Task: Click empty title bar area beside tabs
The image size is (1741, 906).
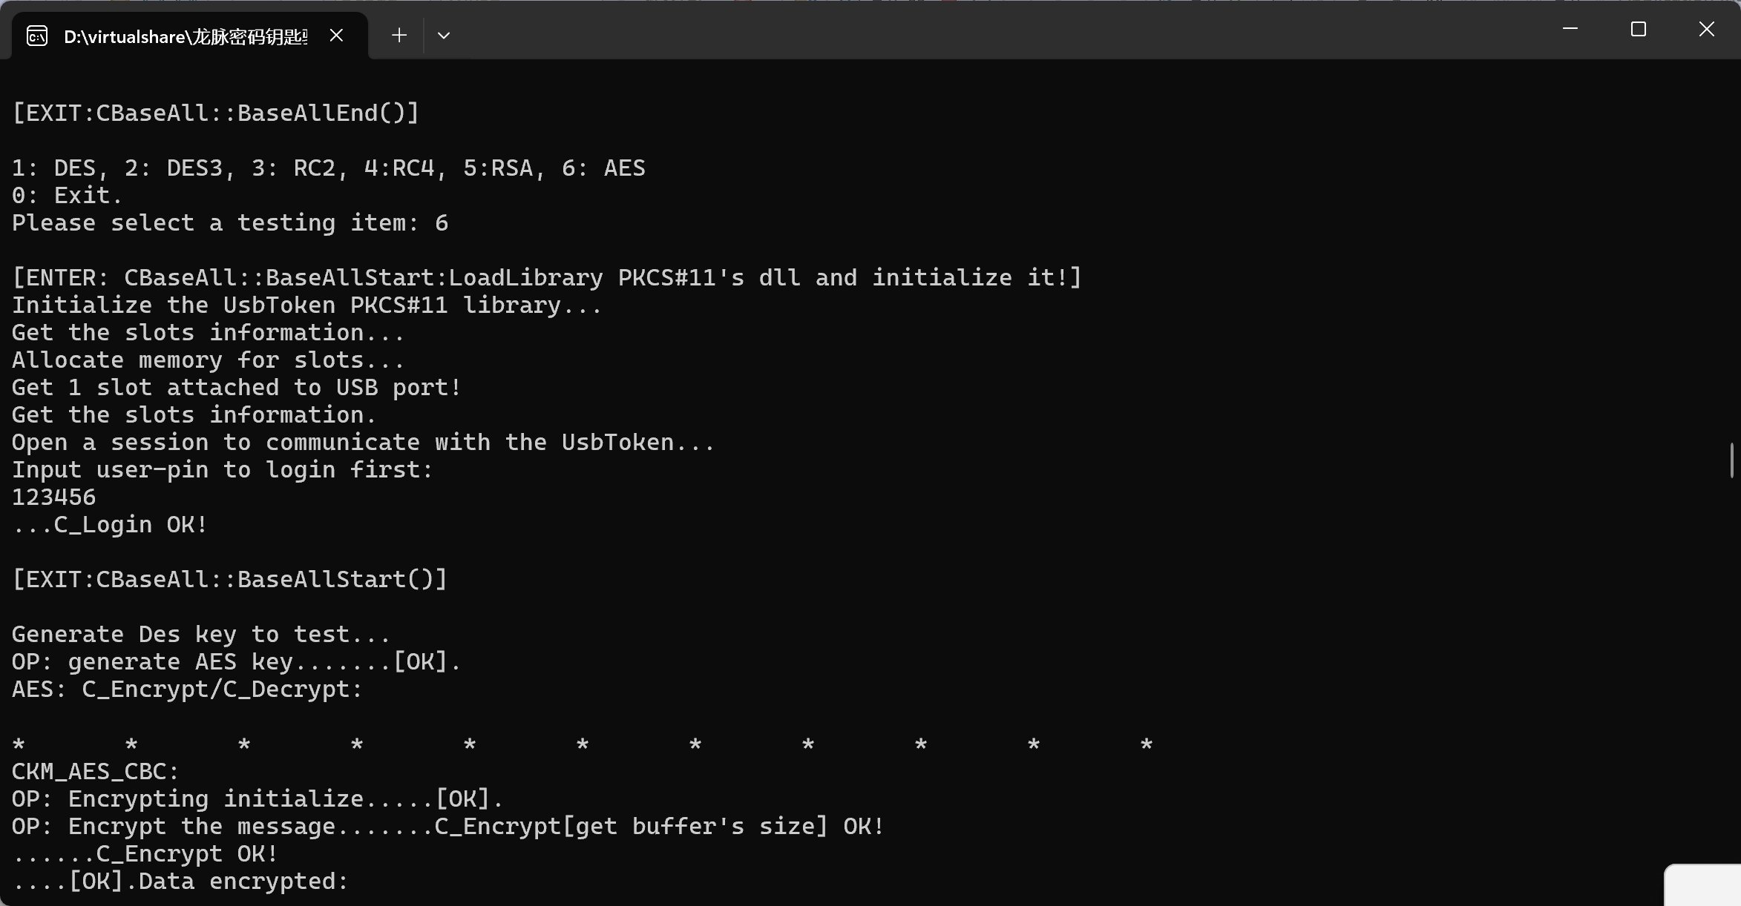Action: point(965,31)
